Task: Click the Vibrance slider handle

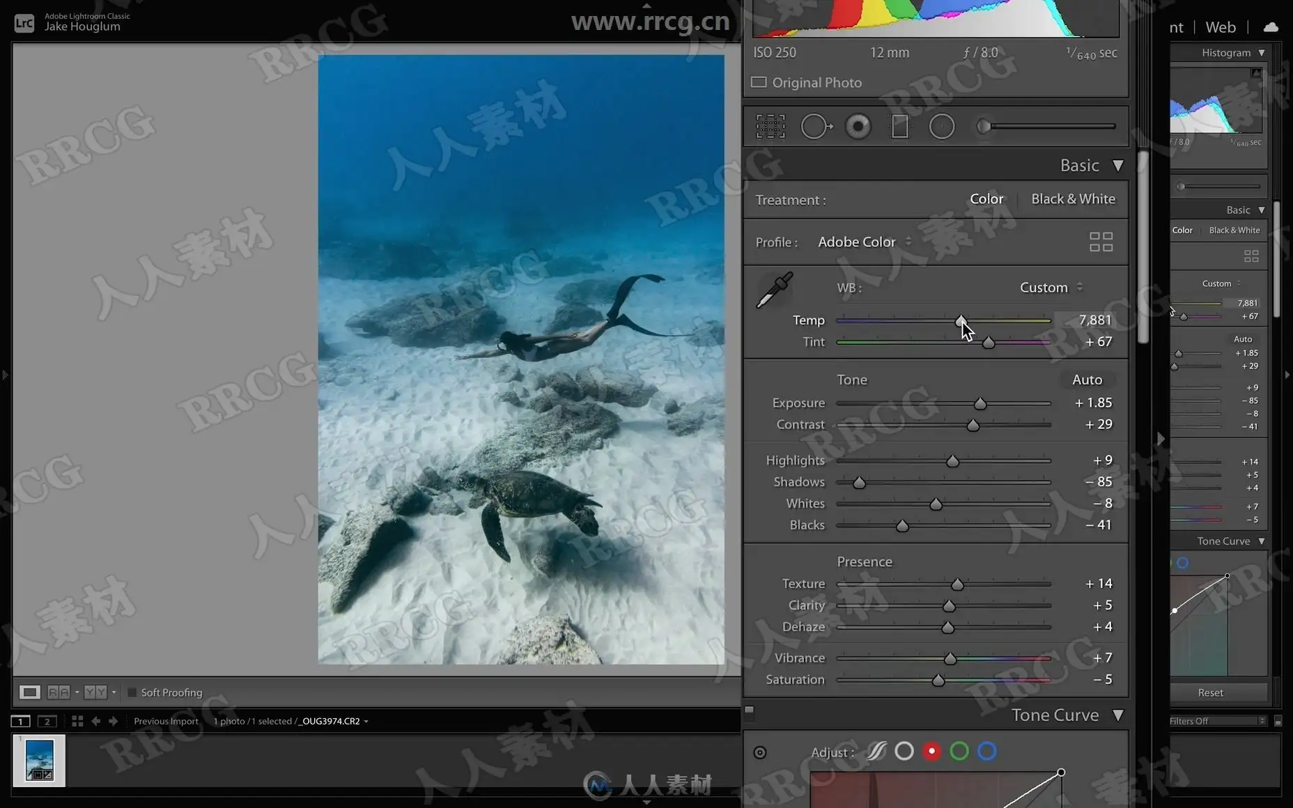Action: click(950, 658)
